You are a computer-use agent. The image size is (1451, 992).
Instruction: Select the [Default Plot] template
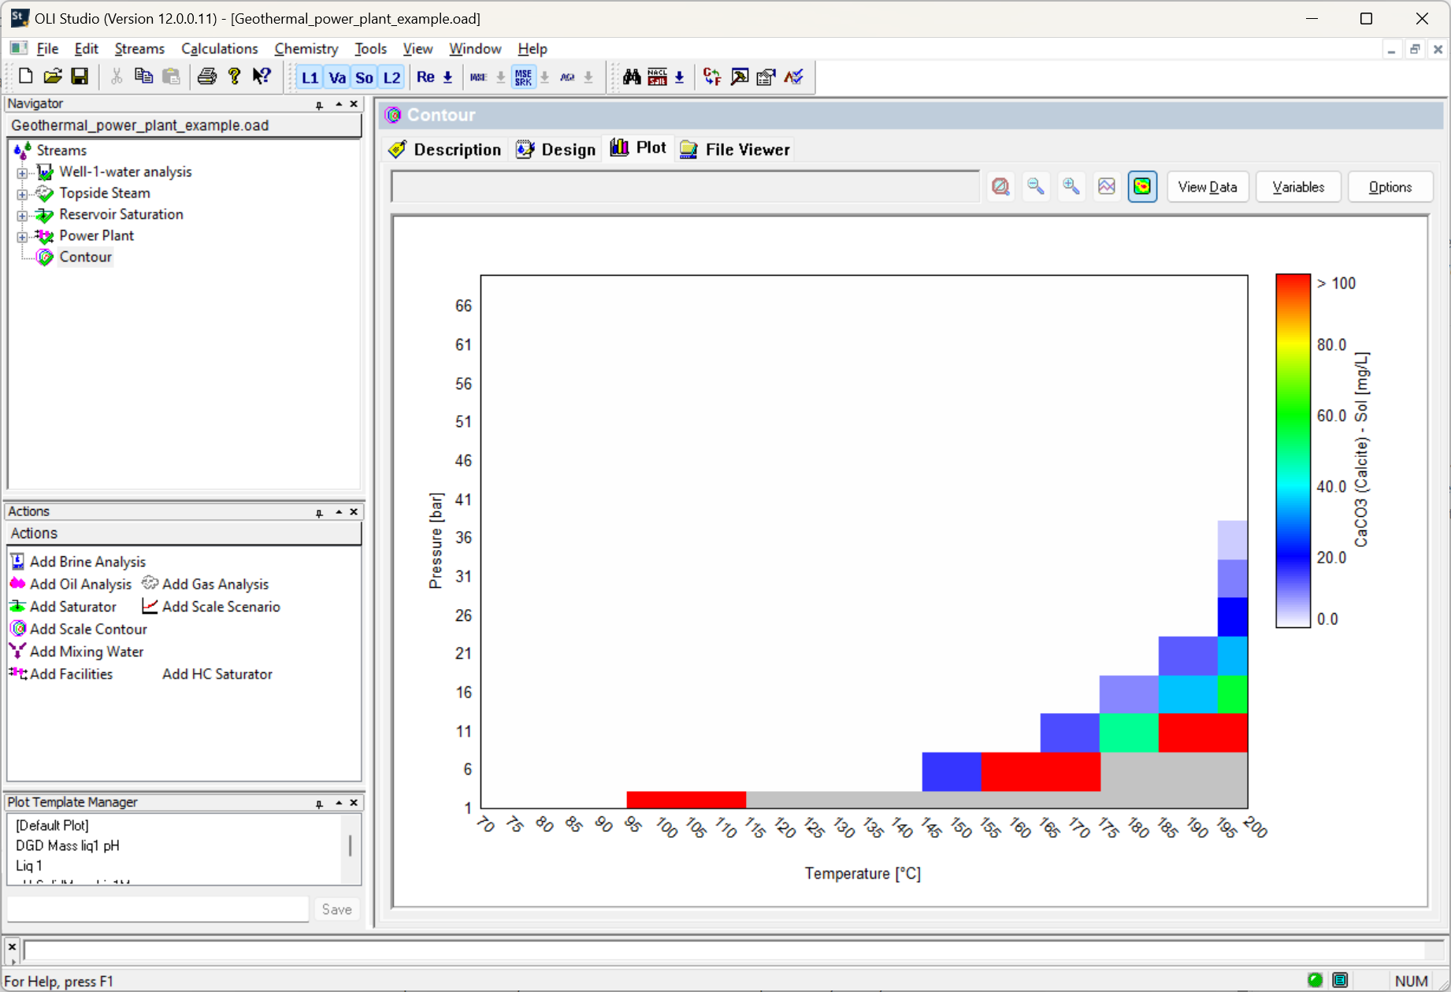click(x=52, y=825)
